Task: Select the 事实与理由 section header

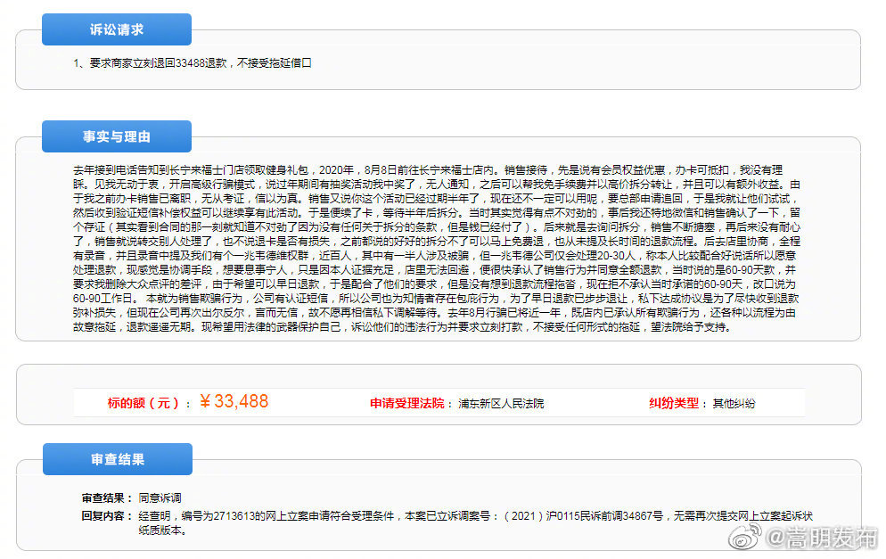Action: click(116, 136)
